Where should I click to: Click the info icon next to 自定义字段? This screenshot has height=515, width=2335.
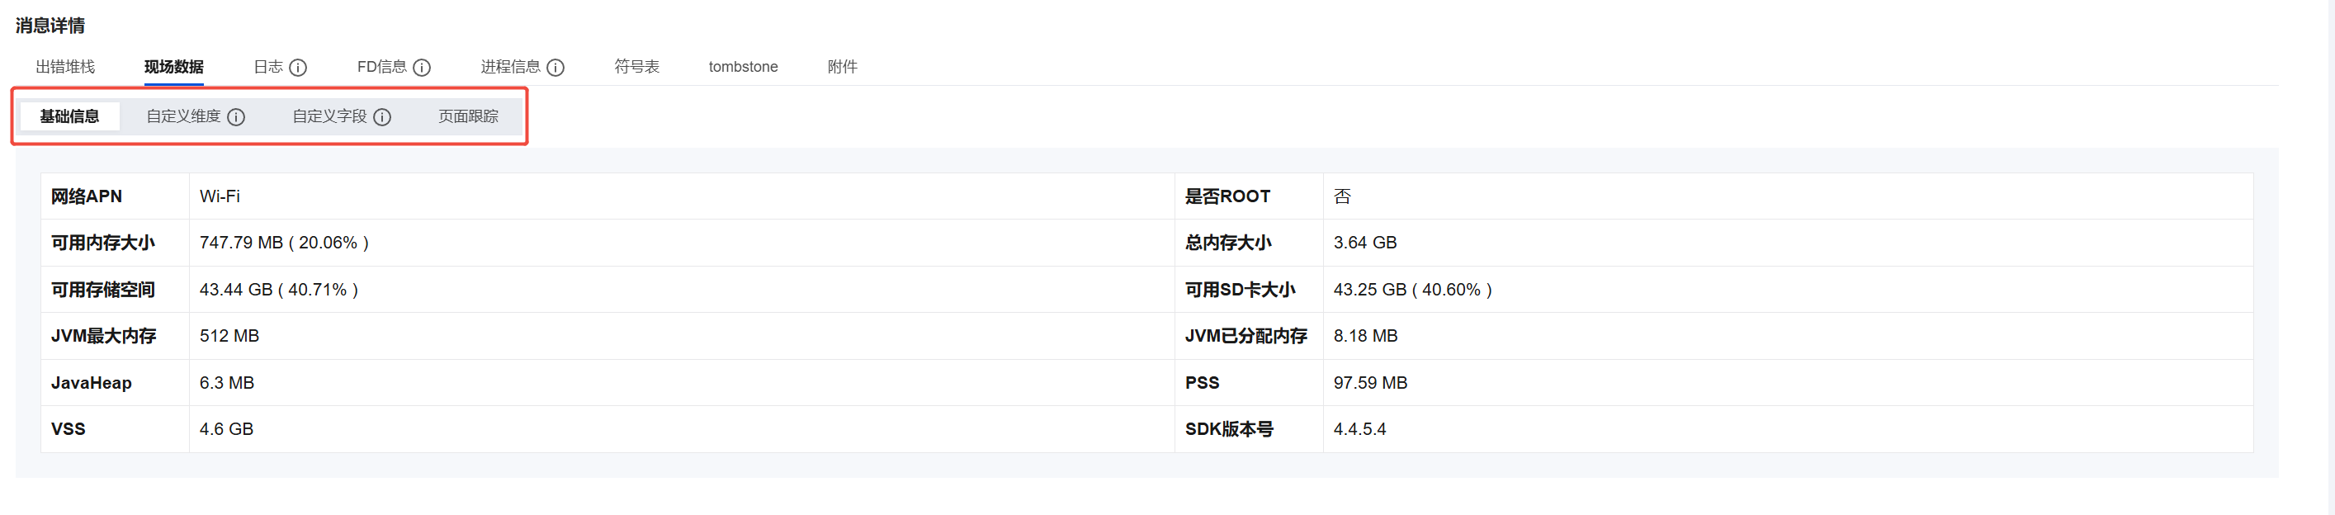click(382, 117)
